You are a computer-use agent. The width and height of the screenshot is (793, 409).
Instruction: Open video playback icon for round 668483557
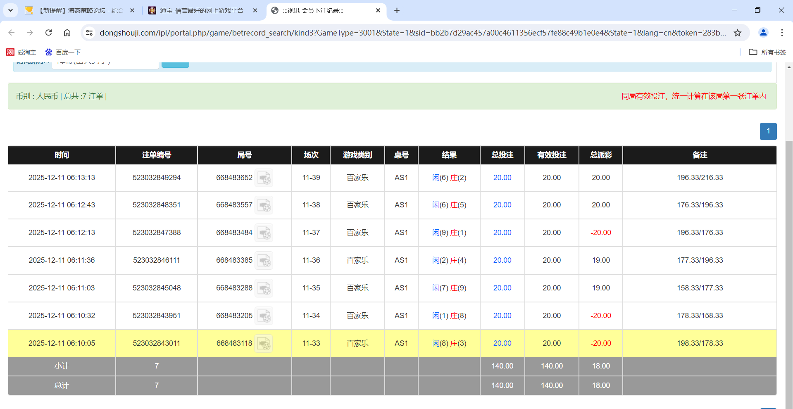coord(264,205)
